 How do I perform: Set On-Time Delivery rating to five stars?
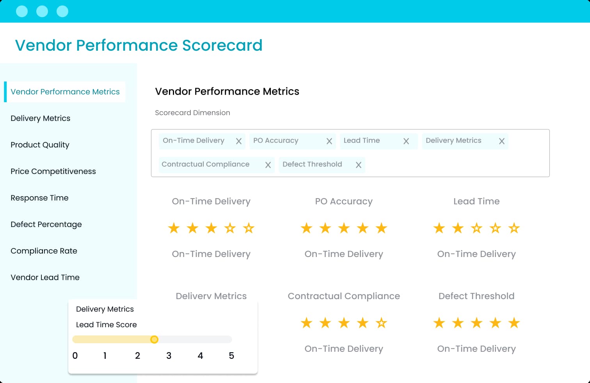pyautogui.click(x=249, y=228)
